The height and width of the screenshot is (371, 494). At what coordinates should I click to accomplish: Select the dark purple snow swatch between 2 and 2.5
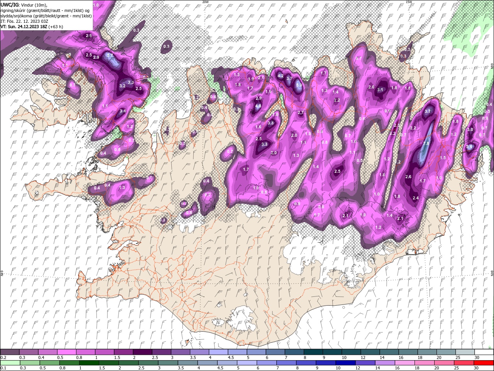click(x=142, y=352)
